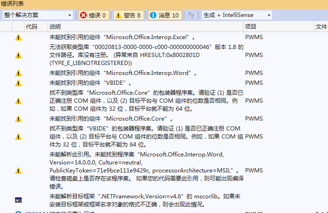Toggle the 警告 8 warnings filter
Screen dimensions: 328x213
[x=129, y=15]
